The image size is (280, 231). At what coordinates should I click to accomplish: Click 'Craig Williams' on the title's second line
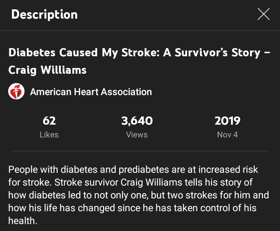tap(47, 70)
